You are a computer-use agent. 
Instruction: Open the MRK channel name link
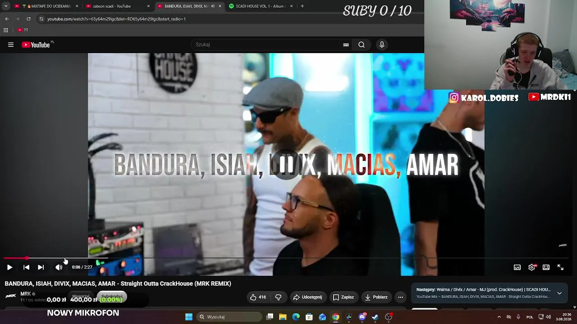(25, 294)
